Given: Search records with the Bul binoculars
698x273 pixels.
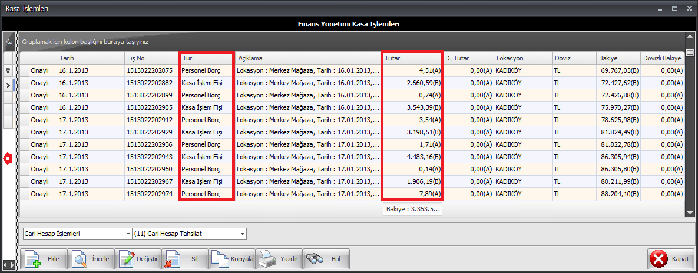Looking at the screenshot, I should tap(326, 259).
